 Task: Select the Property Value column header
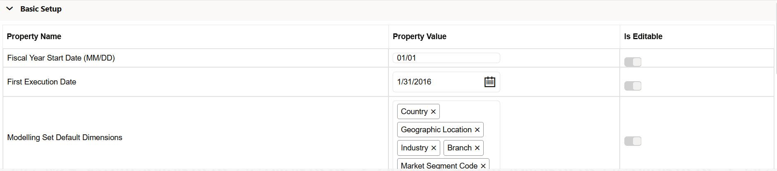[420, 36]
